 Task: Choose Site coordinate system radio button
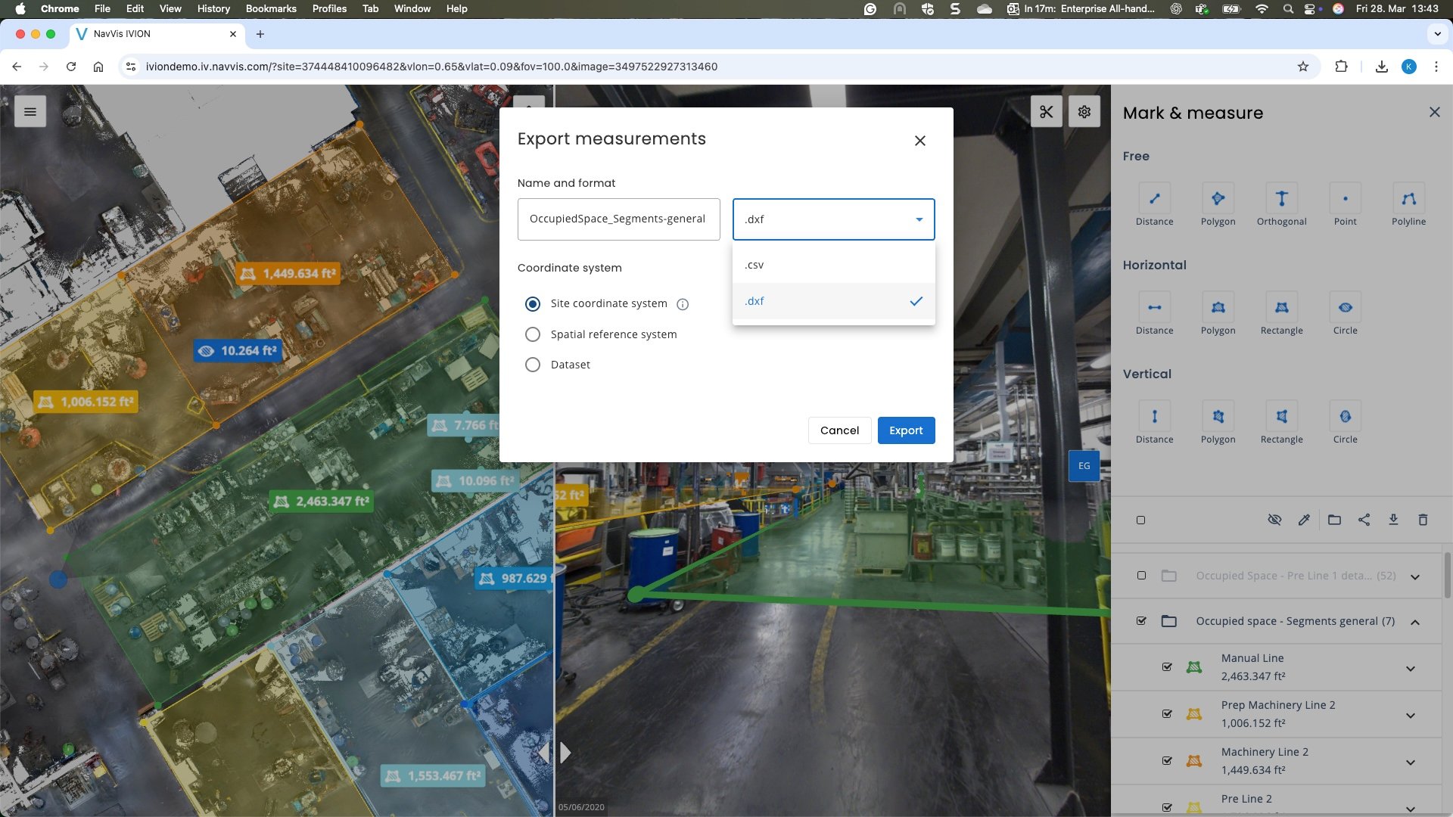[533, 304]
